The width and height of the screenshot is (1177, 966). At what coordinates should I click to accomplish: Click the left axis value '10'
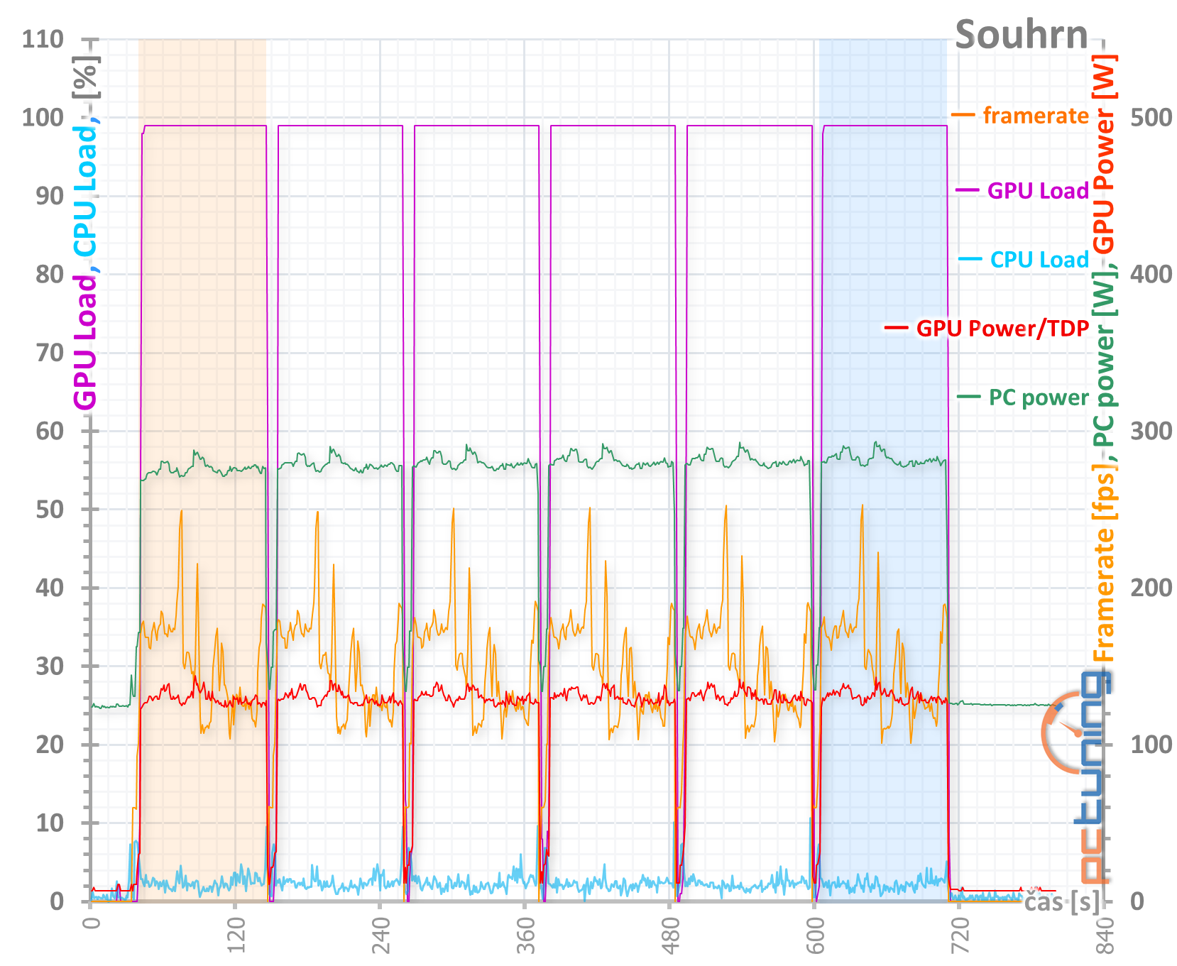click(50, 823)
